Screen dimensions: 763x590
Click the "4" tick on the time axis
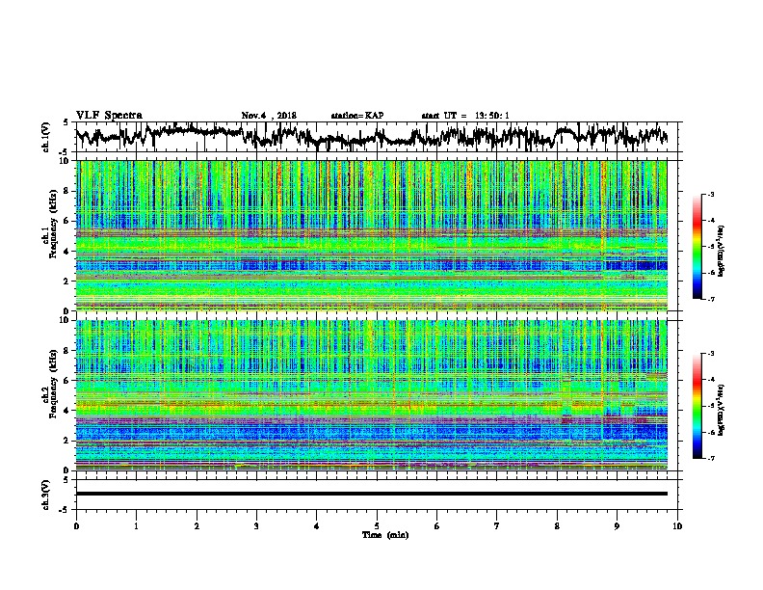(x=317, y=526)
